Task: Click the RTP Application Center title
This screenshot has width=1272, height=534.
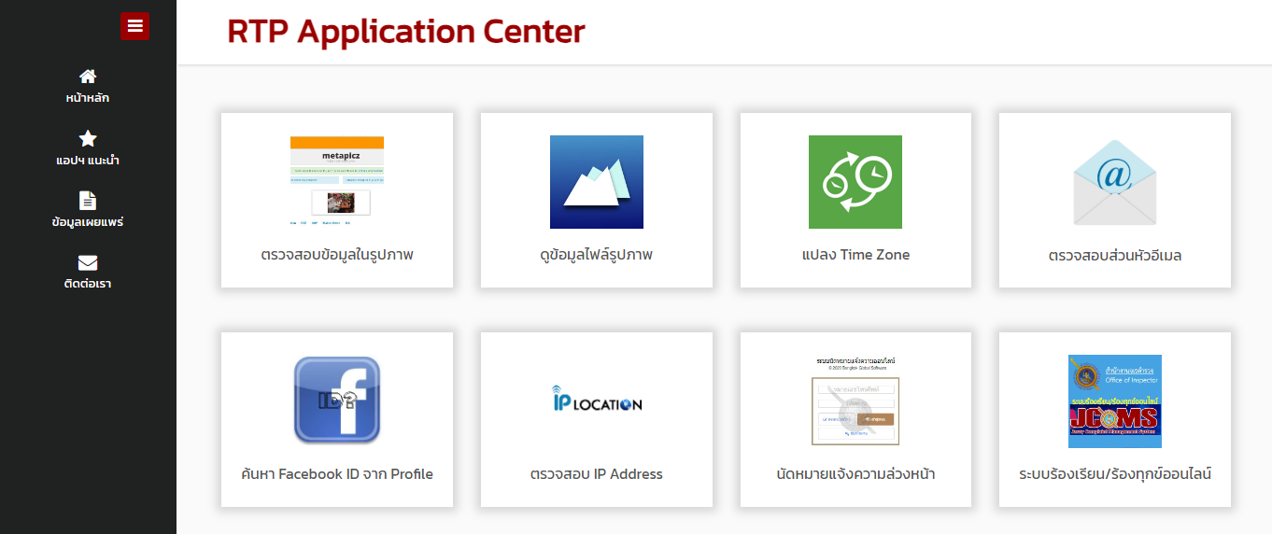Action: click(x=405, y=32)
